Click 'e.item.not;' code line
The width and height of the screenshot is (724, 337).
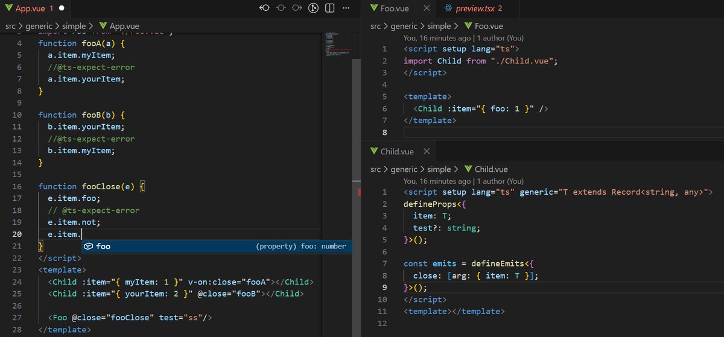74,222
